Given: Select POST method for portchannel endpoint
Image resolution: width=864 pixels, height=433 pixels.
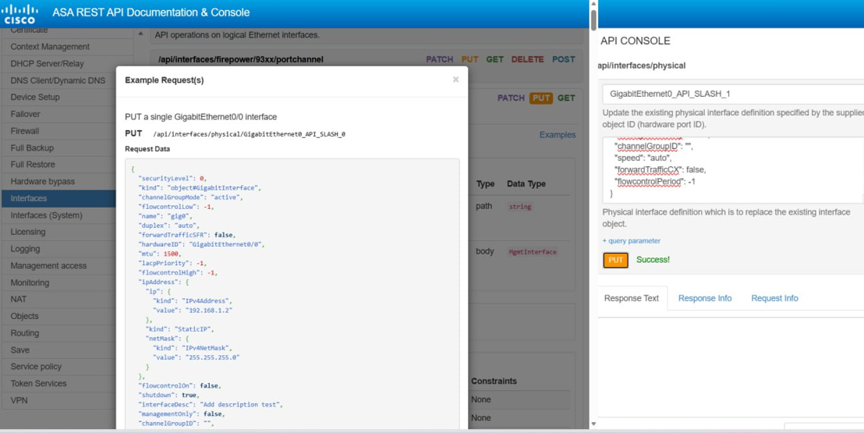Looking at the screenshot, I should (x=563, y=59).
